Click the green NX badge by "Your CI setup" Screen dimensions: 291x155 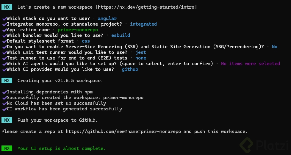click(7, 148)
